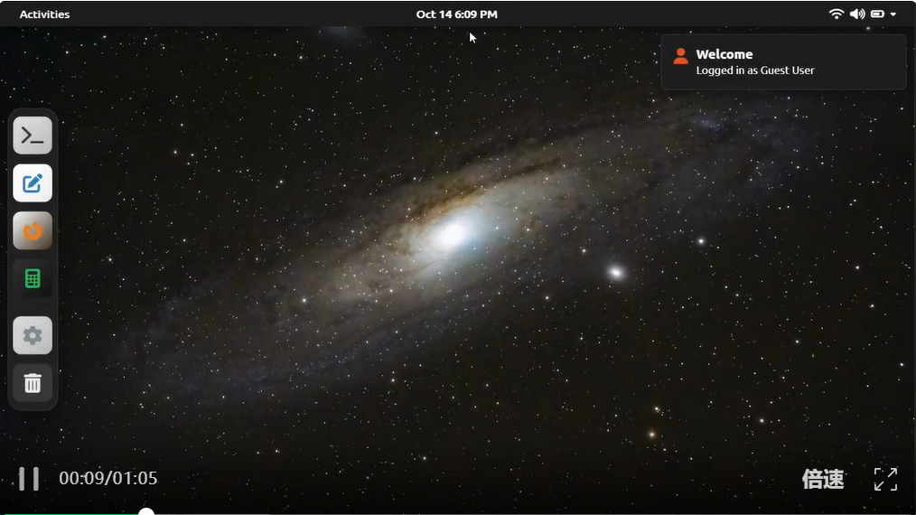The width and height of the screenshot is (916, 515).
Task: Expand the system menu arrow in top bar
Action: tap(893, 14)
